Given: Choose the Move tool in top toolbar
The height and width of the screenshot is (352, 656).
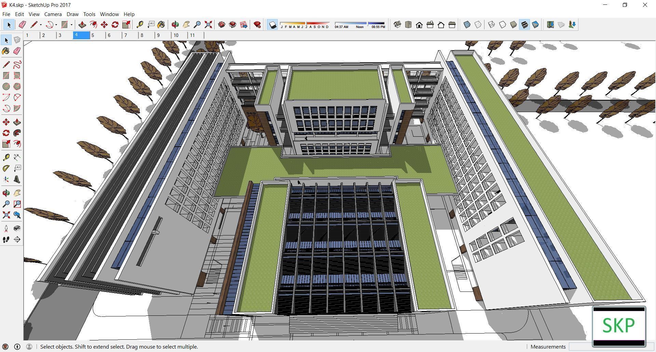Looking at the screenshot, I should (x=104, y=25).
